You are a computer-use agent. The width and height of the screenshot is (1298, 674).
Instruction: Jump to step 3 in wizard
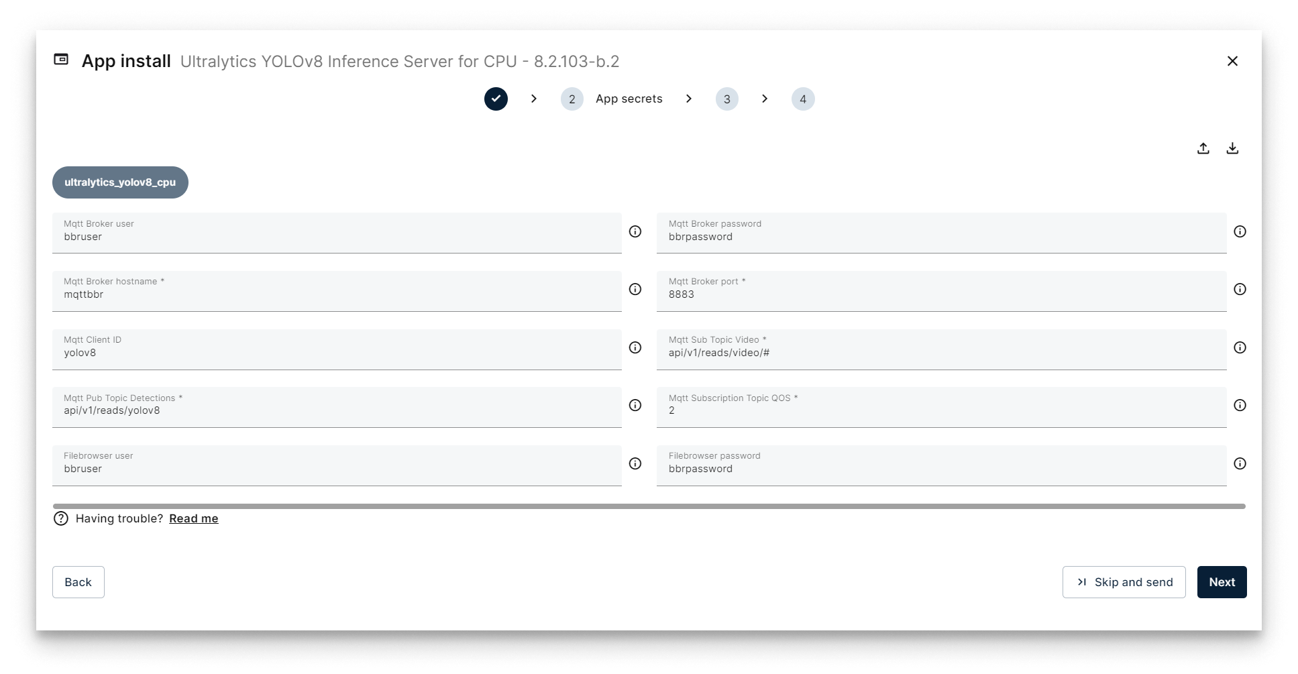click(x=726, y=99)
